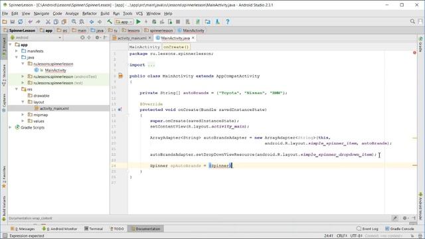Open the Navigate menu
The image size is (425, 239).
coord(41,13)
